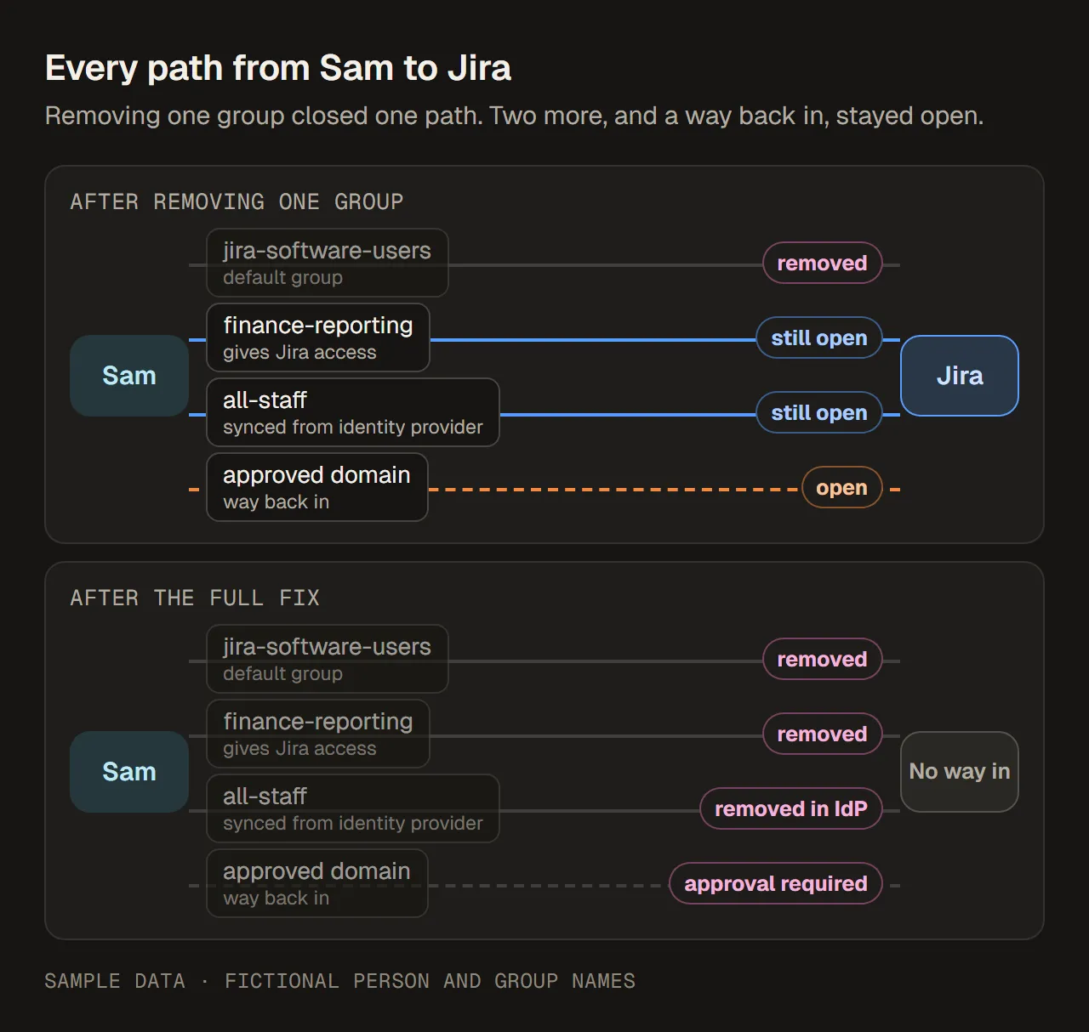Image resolution: width=1089 pixels, height=1032 pixels.
Task: Click the Jira destination node
Action: [x=960, y=376]
